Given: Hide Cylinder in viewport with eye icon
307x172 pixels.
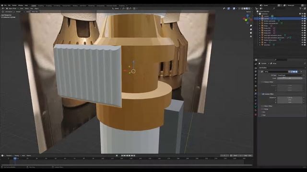Looking at the screenshot, I should (x=302, y=19).
